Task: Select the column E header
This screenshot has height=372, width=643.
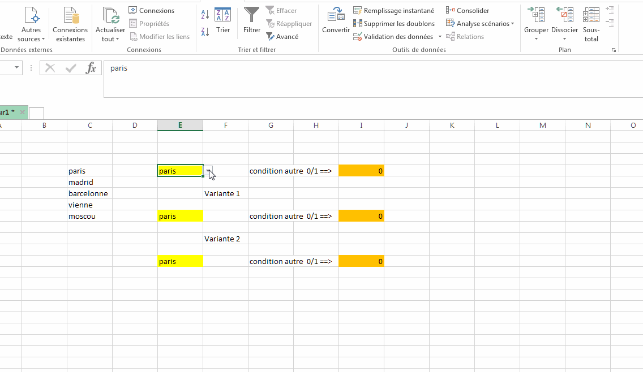Action: pos(180,125)
